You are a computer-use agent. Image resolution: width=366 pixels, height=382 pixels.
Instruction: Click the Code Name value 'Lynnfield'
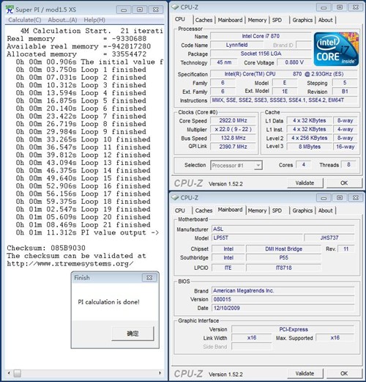236,45
